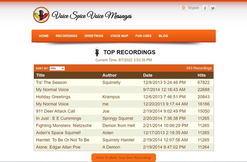Click 'Click To Make Your Own Recording!' button

[123, 157]
